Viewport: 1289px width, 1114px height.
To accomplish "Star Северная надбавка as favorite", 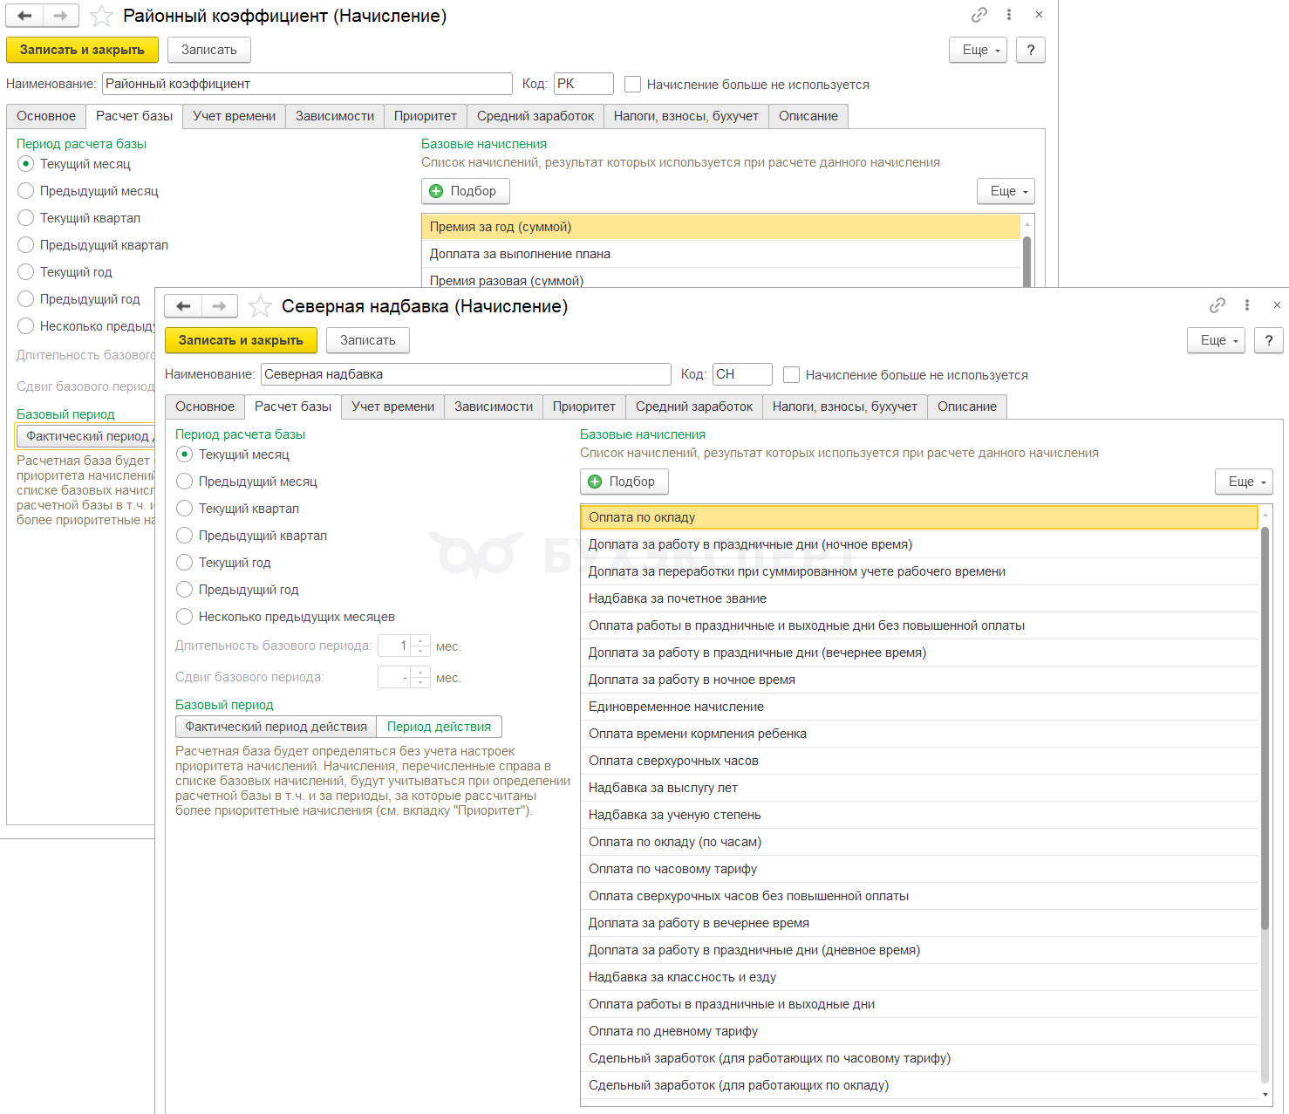I will pos(260,306).
